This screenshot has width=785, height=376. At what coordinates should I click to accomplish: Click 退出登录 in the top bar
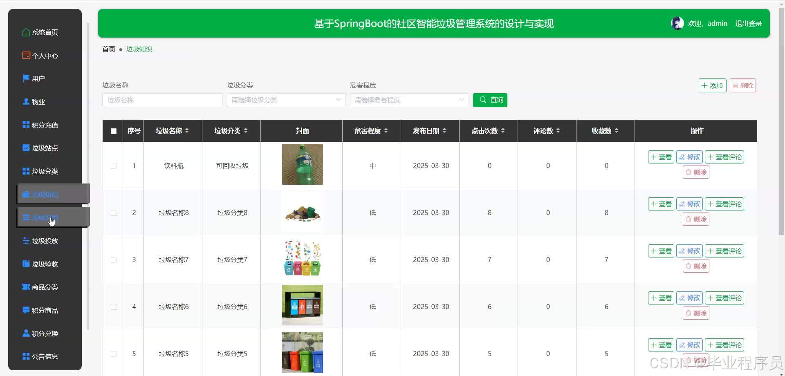click(x=749, y=23)
